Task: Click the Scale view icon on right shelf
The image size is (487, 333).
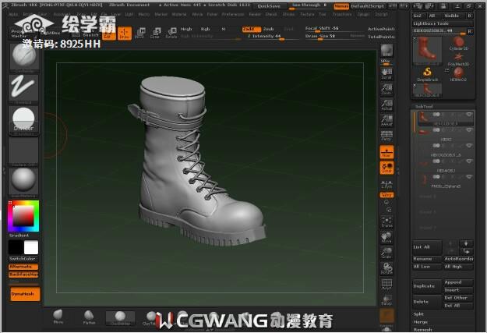Action: click(386, 253)
